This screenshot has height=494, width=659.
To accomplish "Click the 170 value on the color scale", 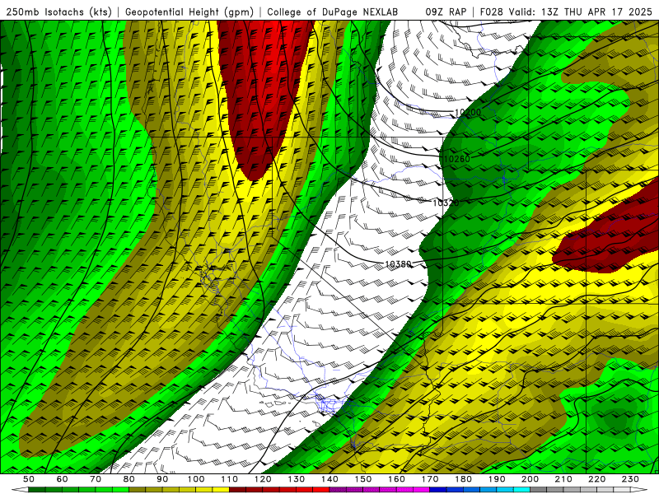I will [x=430, y=479].
